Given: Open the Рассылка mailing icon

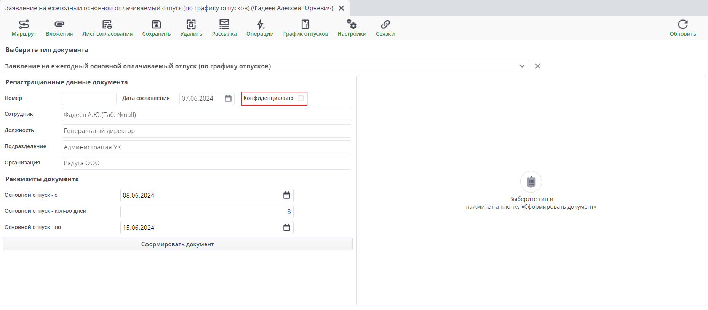Looking at the screenshot, I should [224, 24].
